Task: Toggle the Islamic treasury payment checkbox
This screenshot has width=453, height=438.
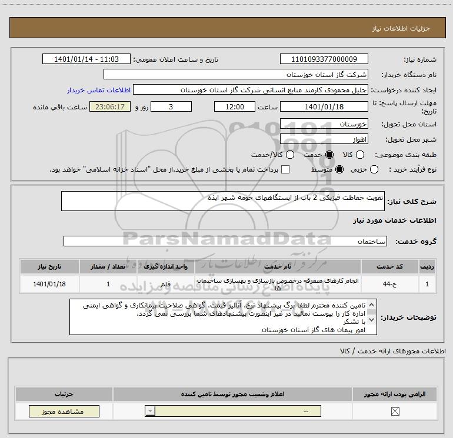Action: pyautogui.click(x=285, y=169)
